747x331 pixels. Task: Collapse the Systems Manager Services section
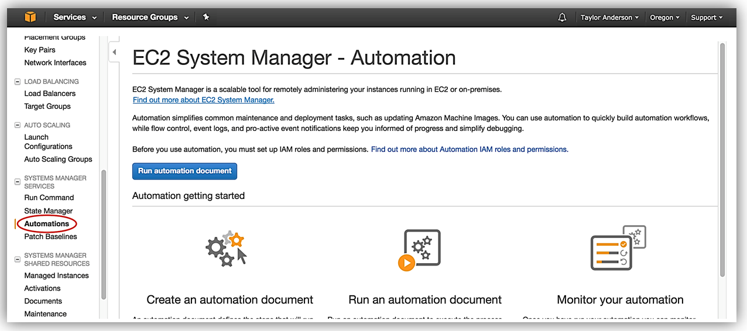pyautogui.click(x=18, y=182)
